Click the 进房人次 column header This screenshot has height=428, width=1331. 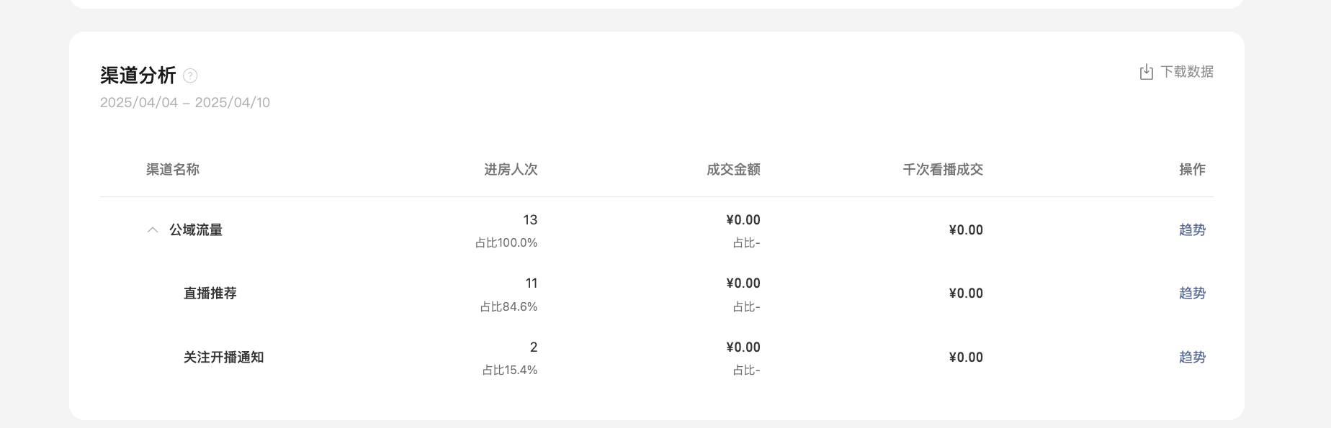point(511,170)
